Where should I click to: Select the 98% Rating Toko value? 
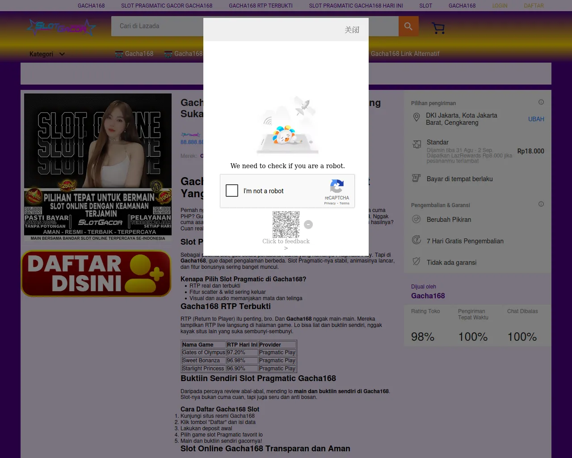[423, 337]
